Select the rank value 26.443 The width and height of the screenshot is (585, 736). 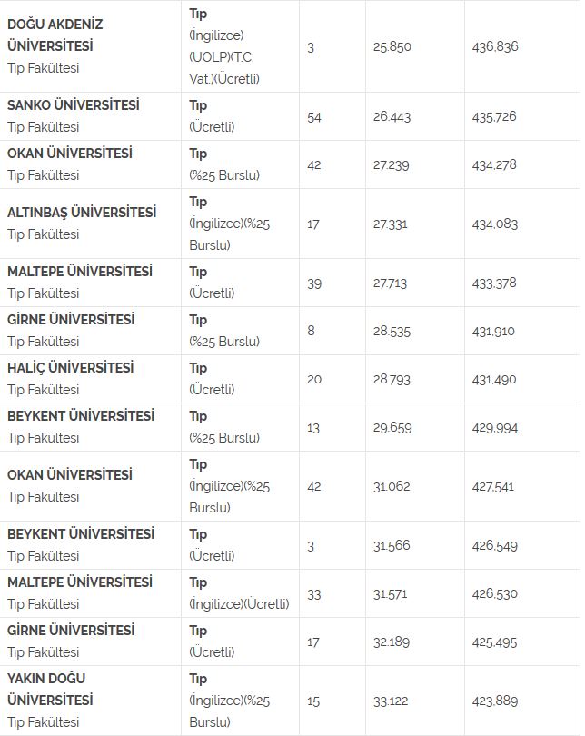392,117
